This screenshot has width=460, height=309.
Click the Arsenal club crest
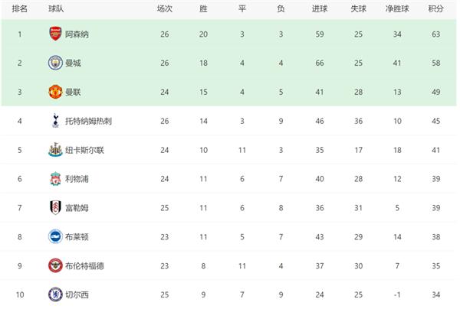click(x=55, y=34)
